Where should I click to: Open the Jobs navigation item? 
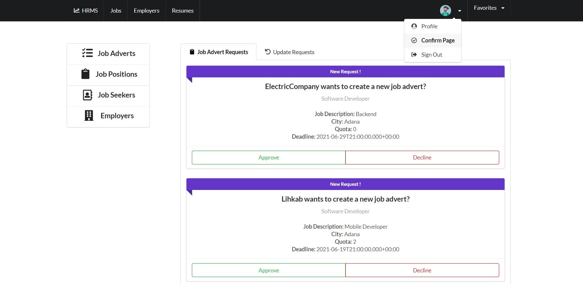116,10
